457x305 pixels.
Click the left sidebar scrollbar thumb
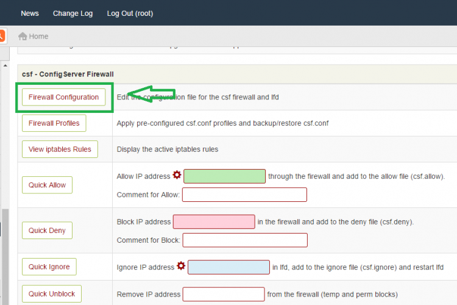pos(5,257)
